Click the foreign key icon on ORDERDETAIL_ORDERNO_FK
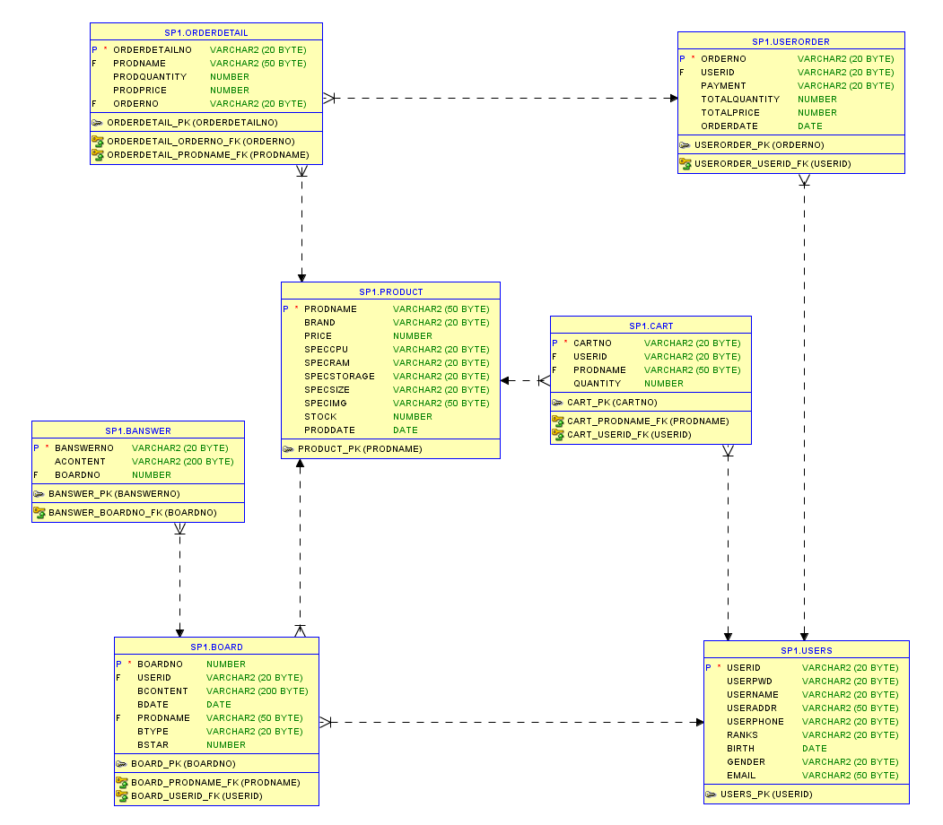Image resolution: width=943 pixels, height=825 pixels. pos(99,142)
